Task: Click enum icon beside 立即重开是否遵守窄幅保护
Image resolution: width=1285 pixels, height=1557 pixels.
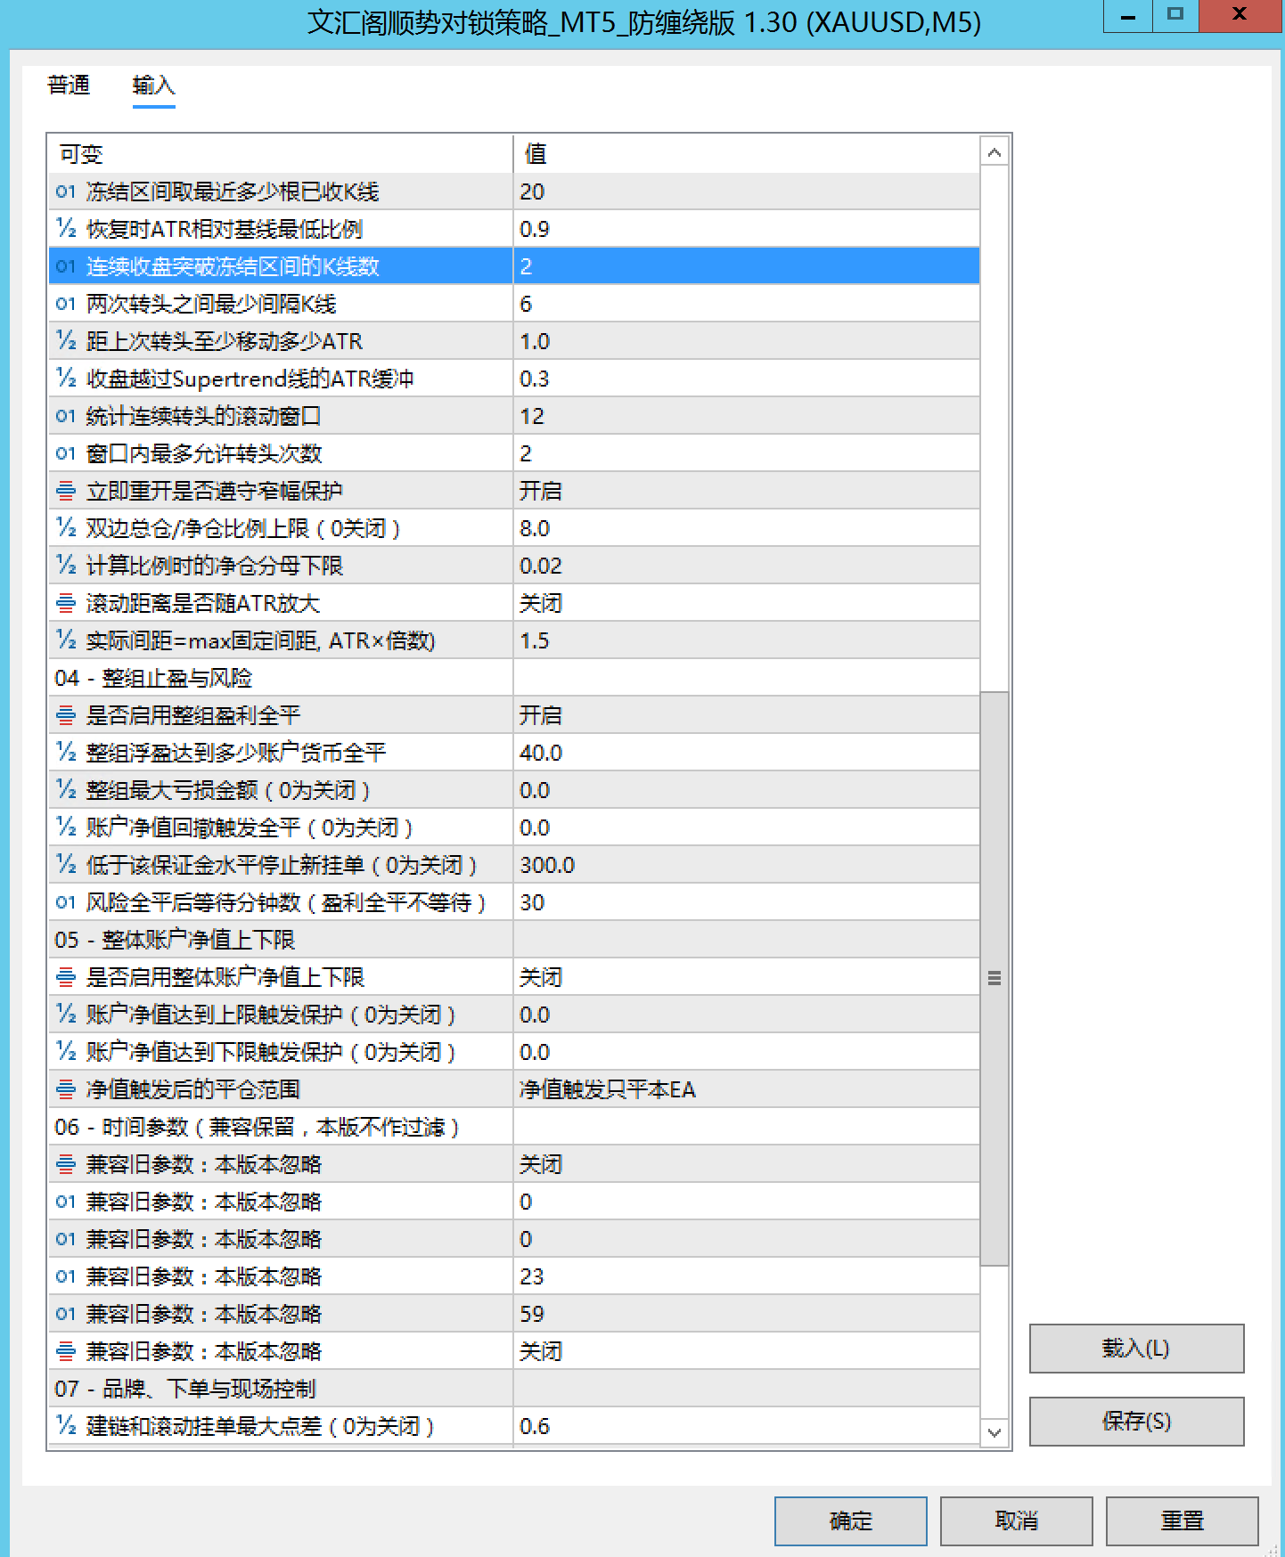Action: pyautogui.click(x=66, y=491)
